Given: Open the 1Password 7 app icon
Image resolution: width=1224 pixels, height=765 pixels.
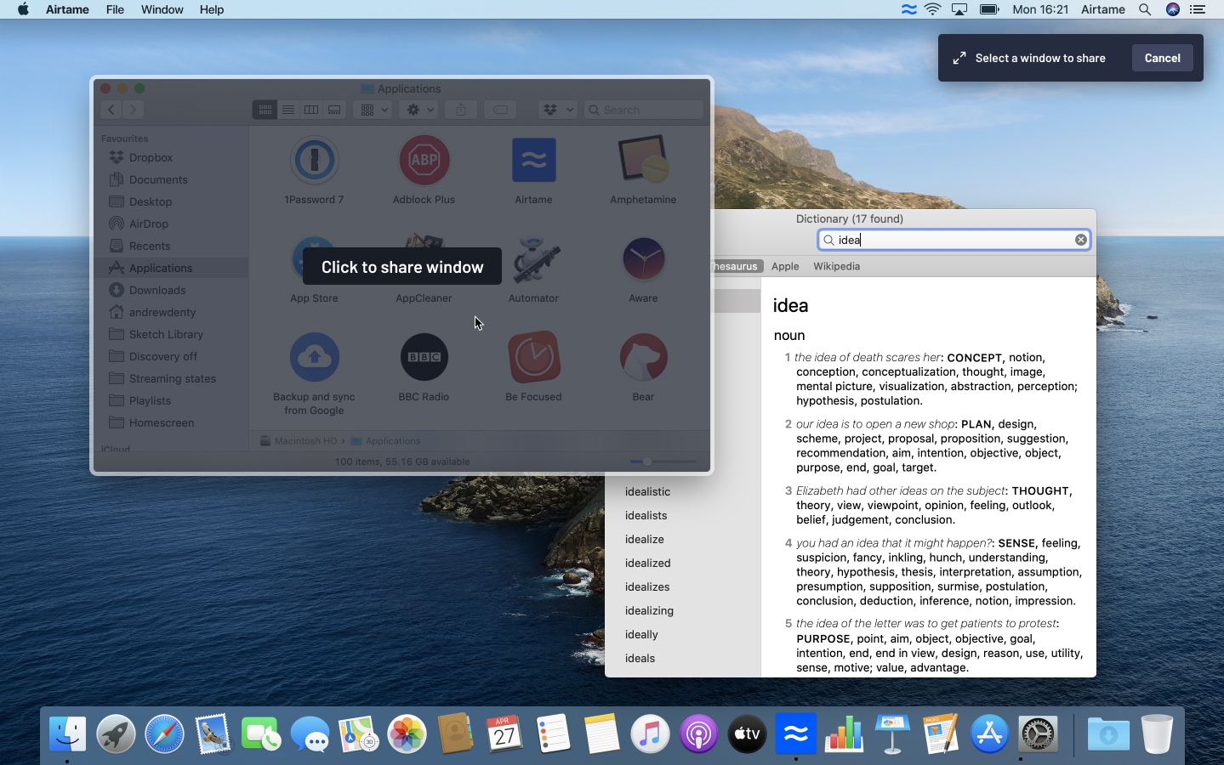Looking at the screenshot, I should pyautogui.click(x=314, y=160).
